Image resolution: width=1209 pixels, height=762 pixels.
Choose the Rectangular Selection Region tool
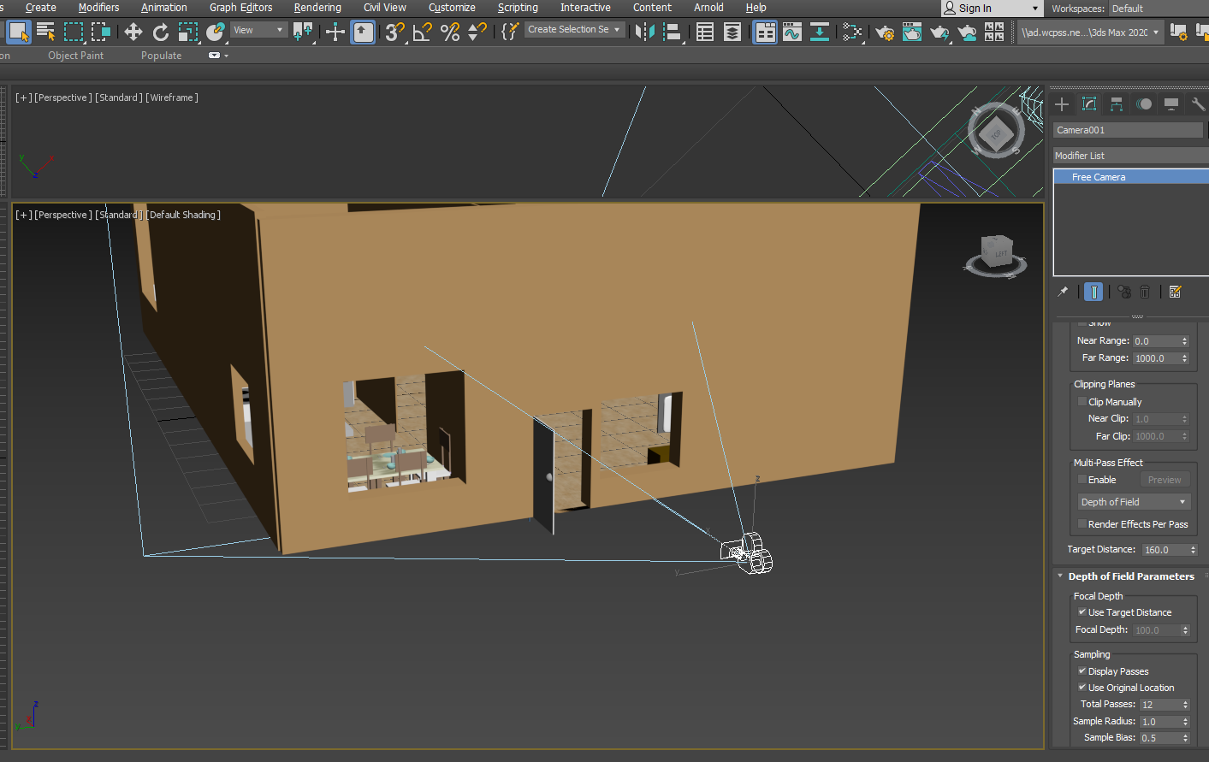(74, 32)
